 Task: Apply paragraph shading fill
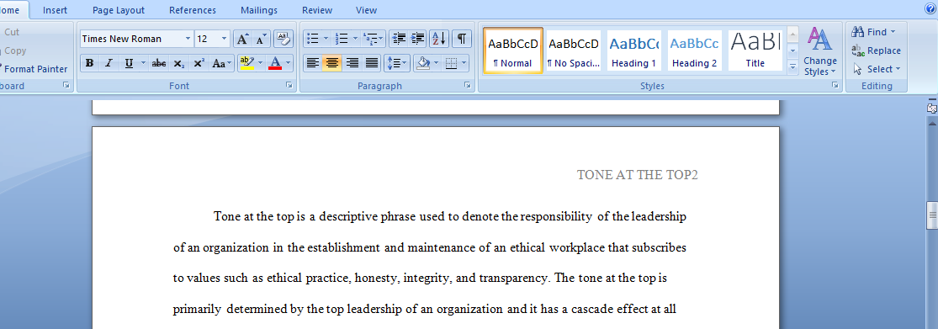point(423,63)
